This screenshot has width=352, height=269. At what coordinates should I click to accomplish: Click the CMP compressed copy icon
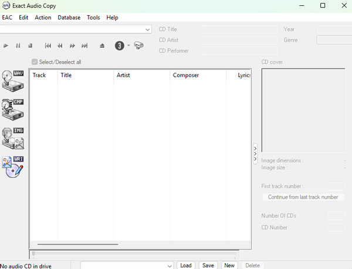point(13,109)
